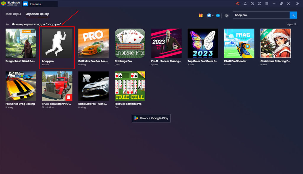Click the Поиск в Google Play button

click(x=151, y=118)
